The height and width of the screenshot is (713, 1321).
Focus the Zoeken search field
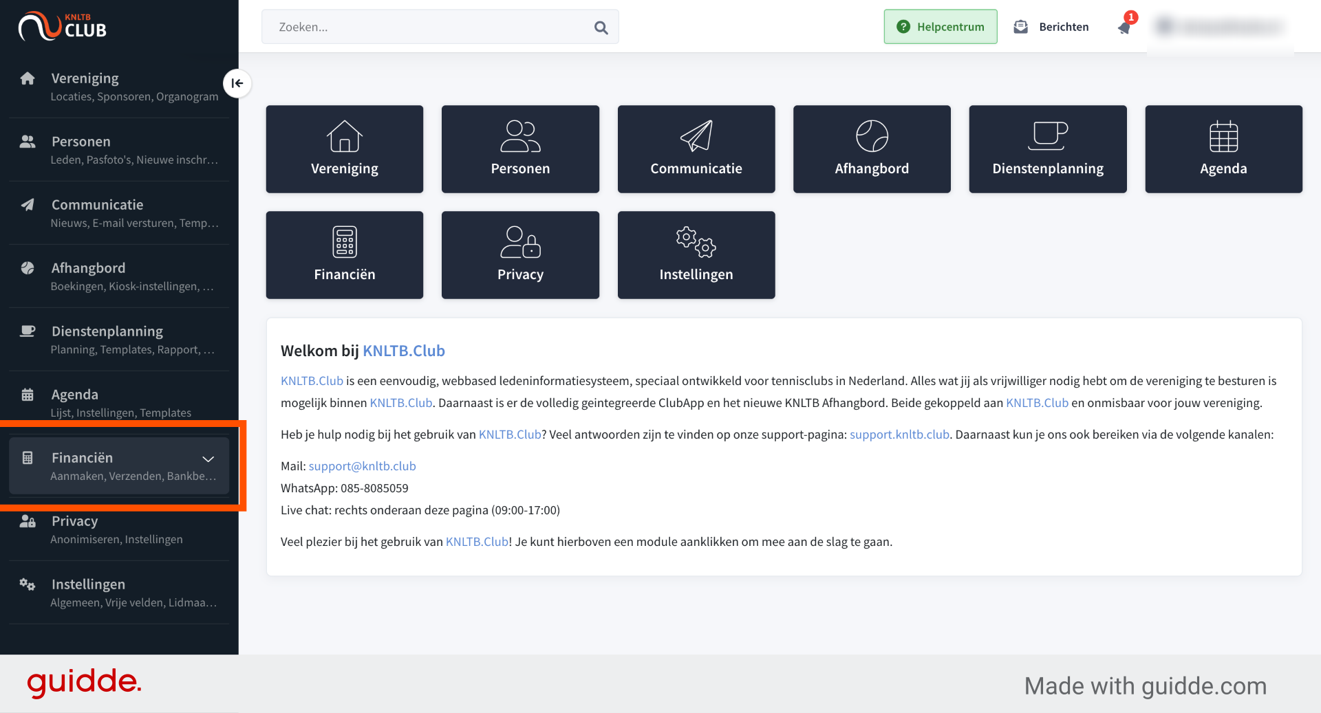pyautogui.click(x=440, y=27)
